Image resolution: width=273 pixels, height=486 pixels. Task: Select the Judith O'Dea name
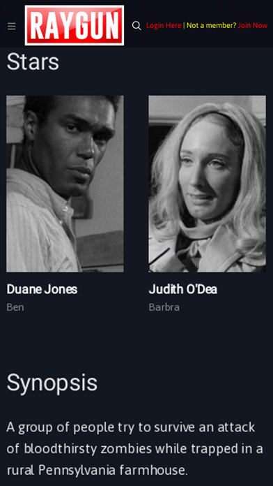(183, 290)
